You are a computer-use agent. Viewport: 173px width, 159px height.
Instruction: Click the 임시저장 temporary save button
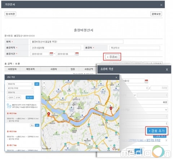[10, 14]
